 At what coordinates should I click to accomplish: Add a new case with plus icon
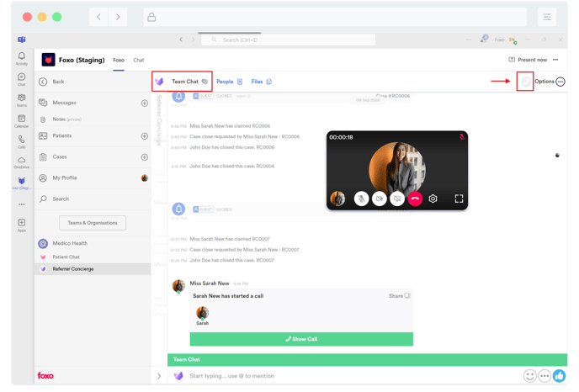click(145, 157)
